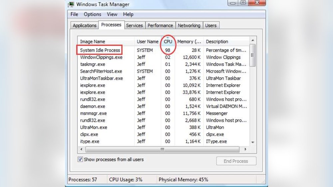Open the View menu
Viewport: 333px width, 187px height.
point(112,14)
